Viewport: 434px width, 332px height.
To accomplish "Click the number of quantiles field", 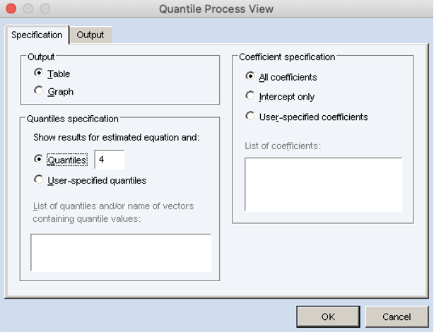I will click(x=110, y=160).
